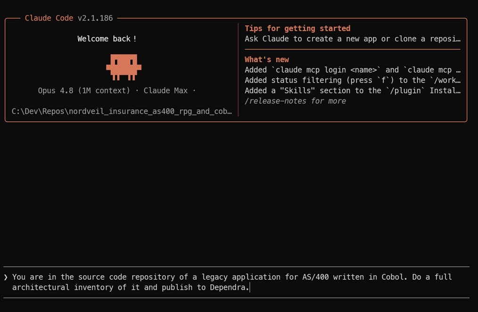Click the 'Tips for getting started' heading
Viewport: 478px width, 312px height.
(x=297, y=28)
